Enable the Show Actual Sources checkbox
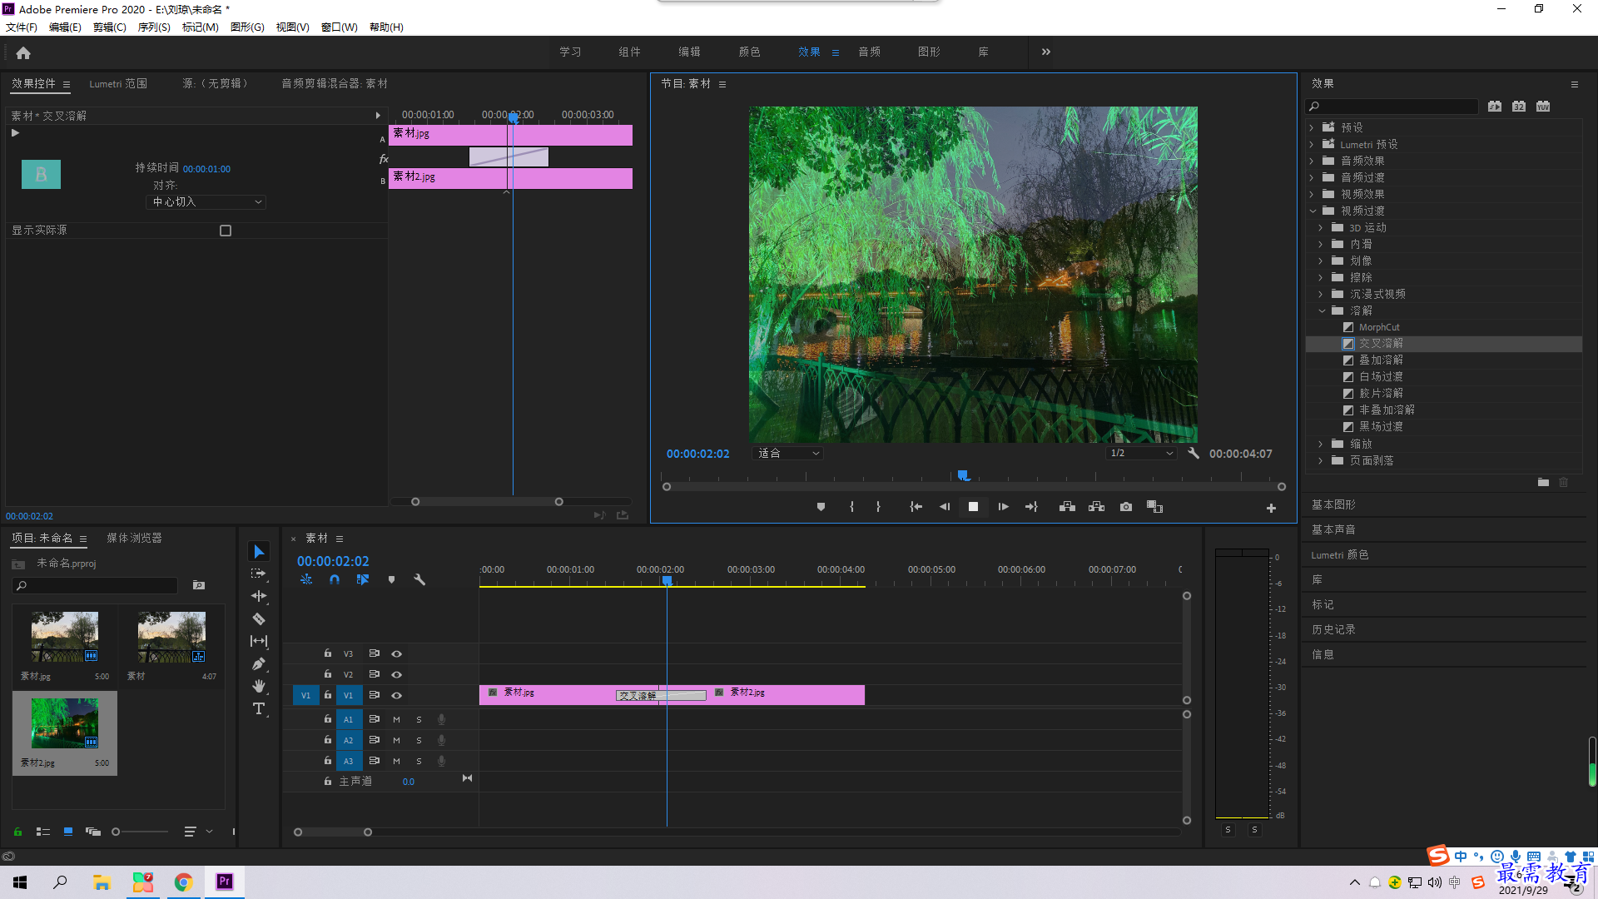Image resolution: width=1598 pixels, height=899 pixels. tap(226, 231)
